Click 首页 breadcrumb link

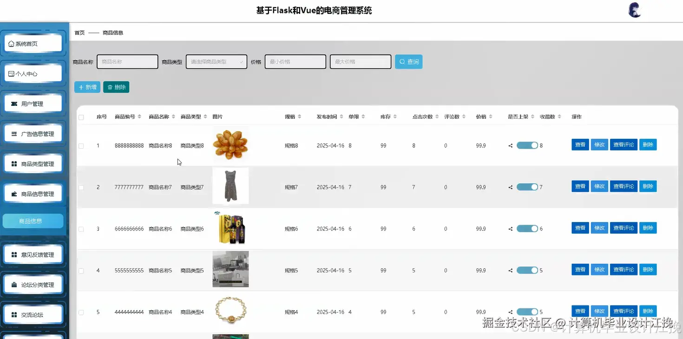tap(79, 33)
